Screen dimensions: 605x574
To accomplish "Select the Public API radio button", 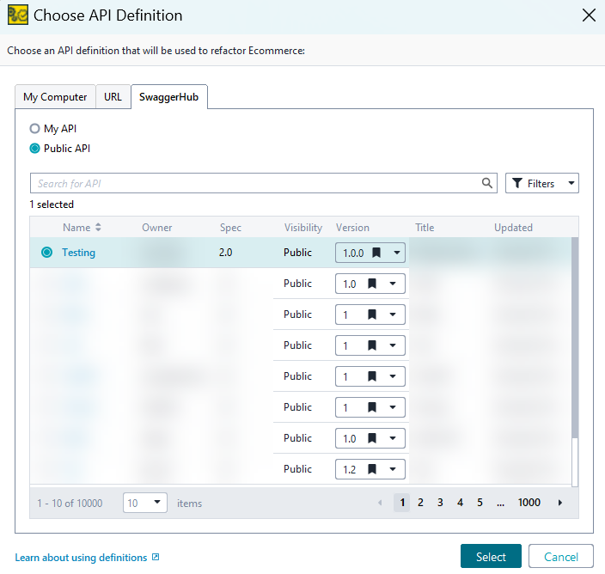I will point(34,149).
